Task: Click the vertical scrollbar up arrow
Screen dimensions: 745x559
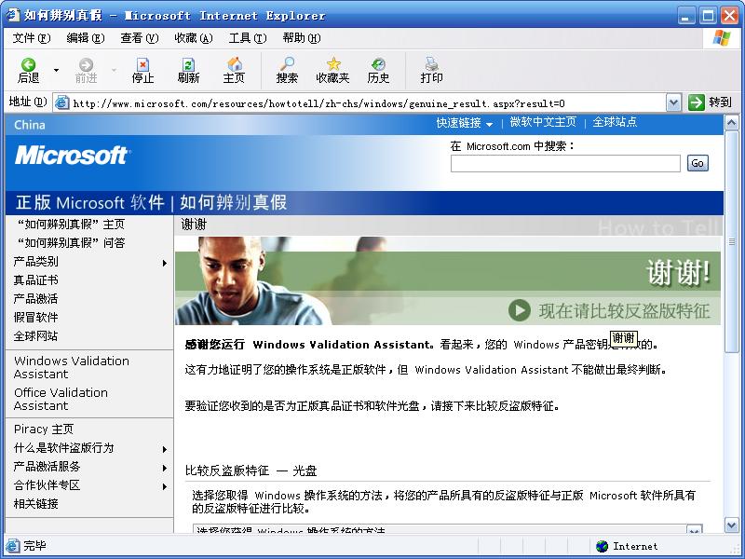Action: click(731, 123)
